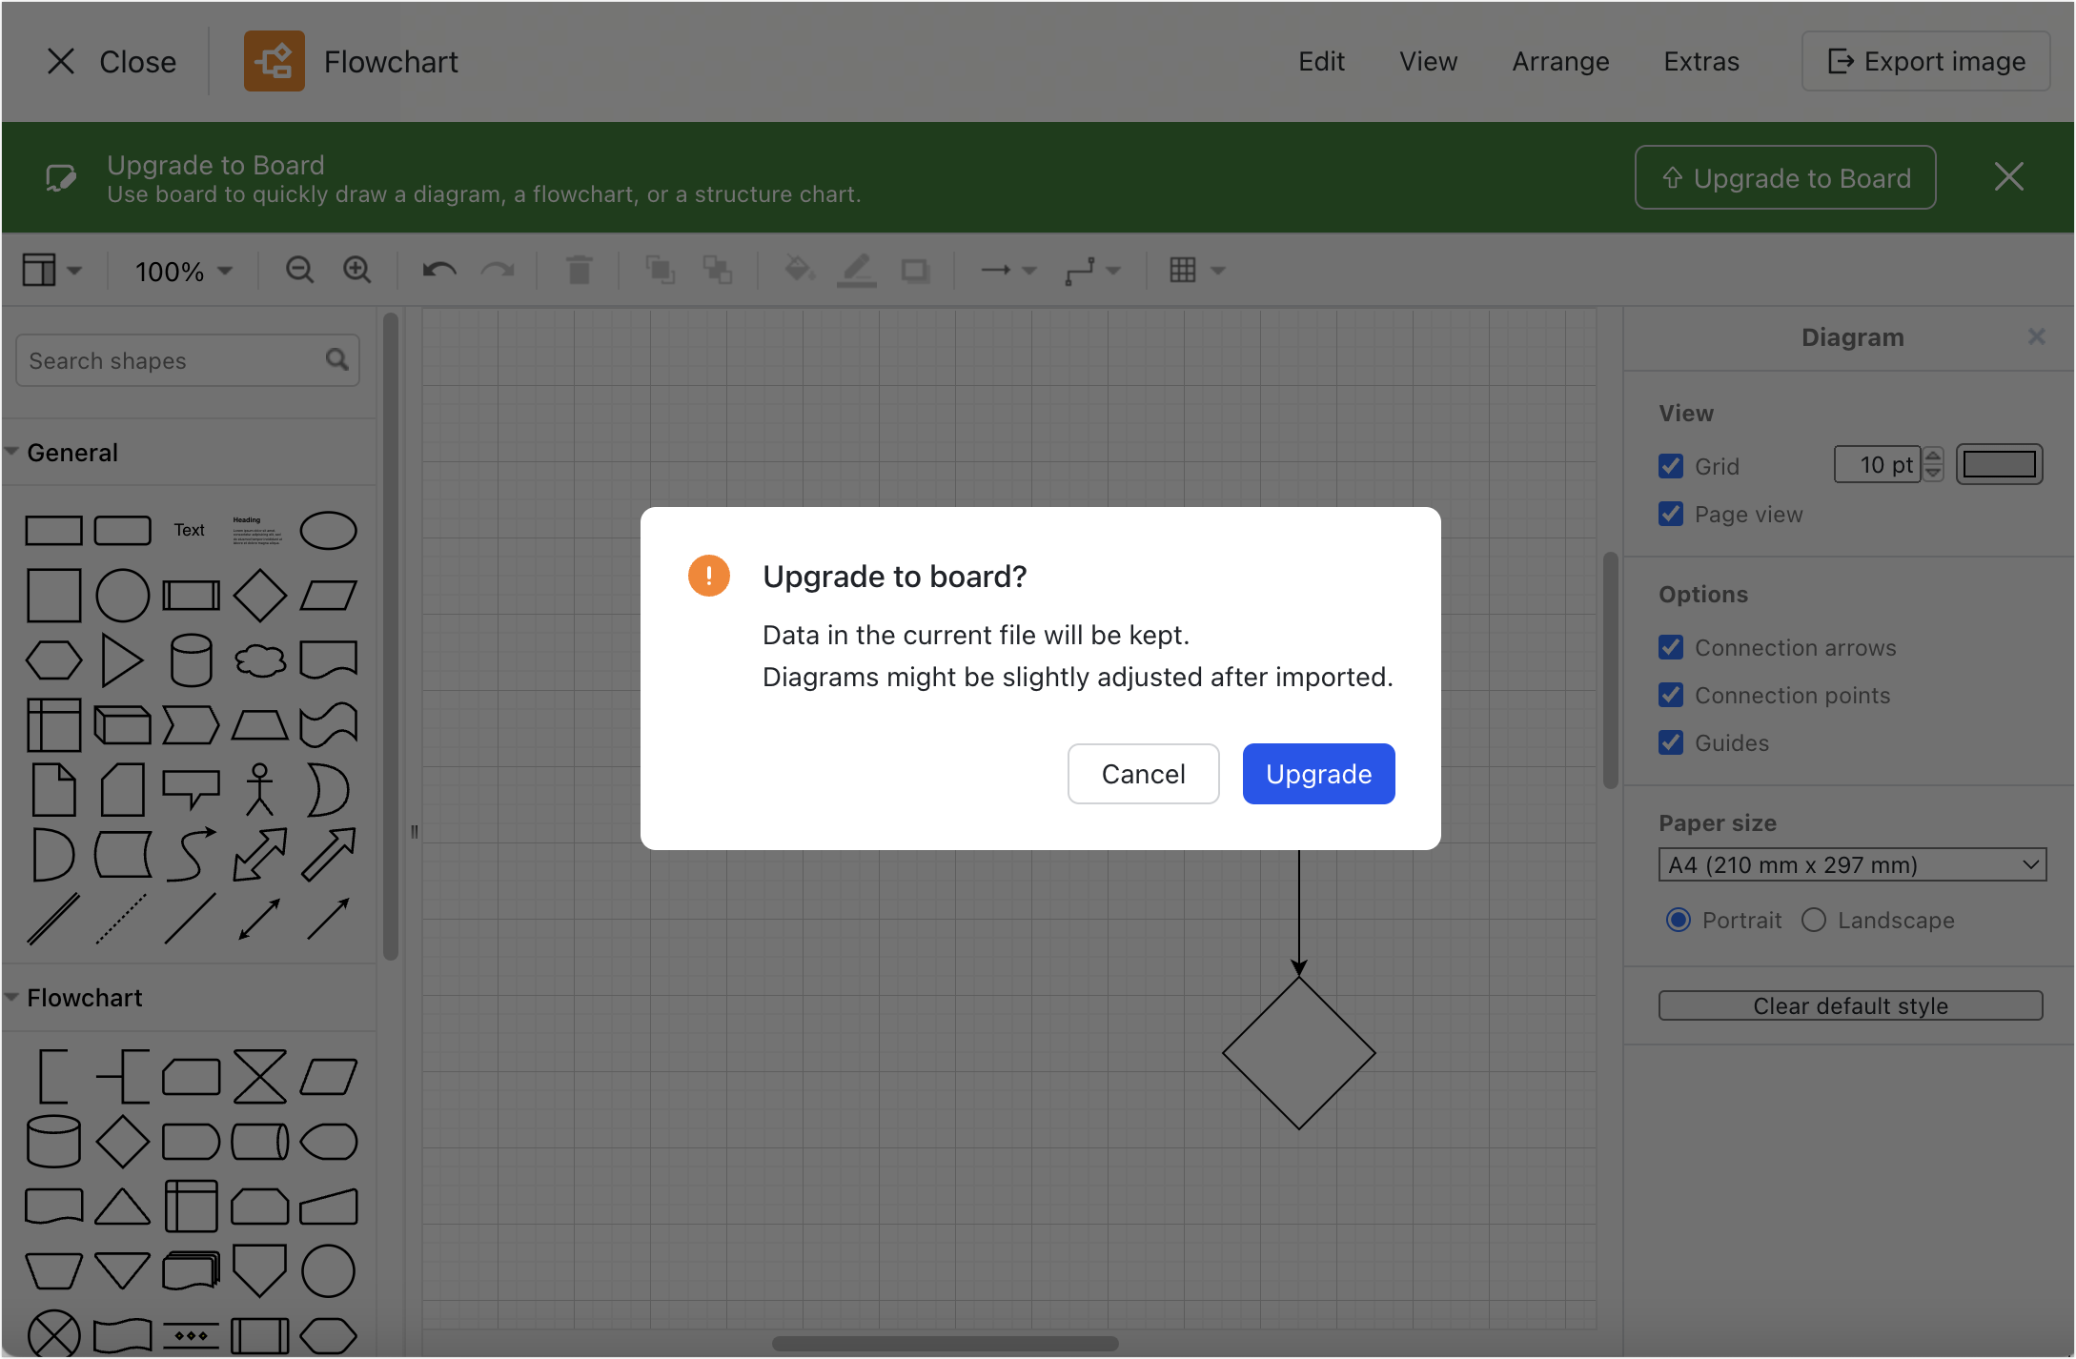Click the fill color bucket icon
The image size is (2076, 1359).
pyautogui.click(x=799, y=271)
